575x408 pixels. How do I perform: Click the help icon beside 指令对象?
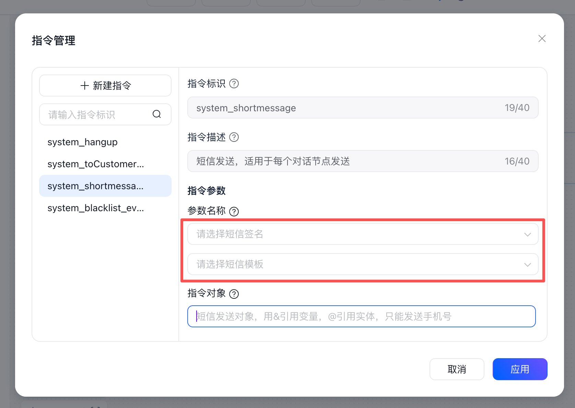[x=234, y=294]
